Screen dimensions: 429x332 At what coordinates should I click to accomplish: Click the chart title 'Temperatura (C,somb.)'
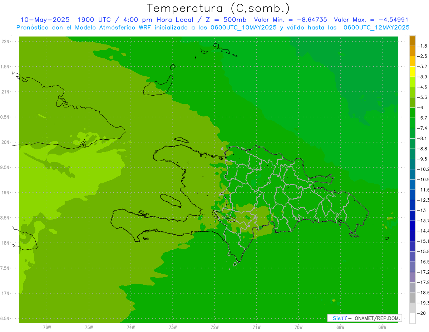tap(218, 8)
